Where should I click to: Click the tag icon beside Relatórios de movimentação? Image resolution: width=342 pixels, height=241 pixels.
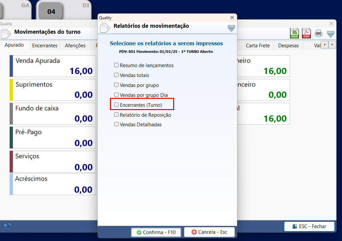[105, 28]
